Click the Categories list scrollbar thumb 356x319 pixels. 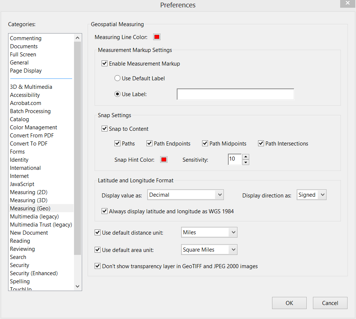[x=77, y=148]
